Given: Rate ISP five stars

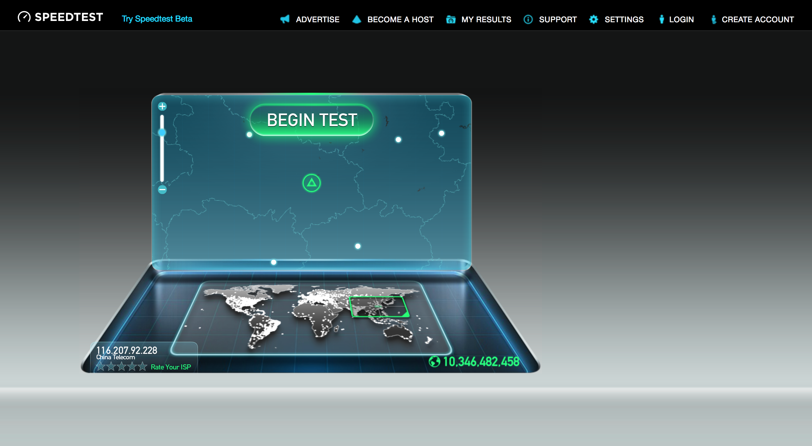Looking at the screenshot, I should pos(142,367).
